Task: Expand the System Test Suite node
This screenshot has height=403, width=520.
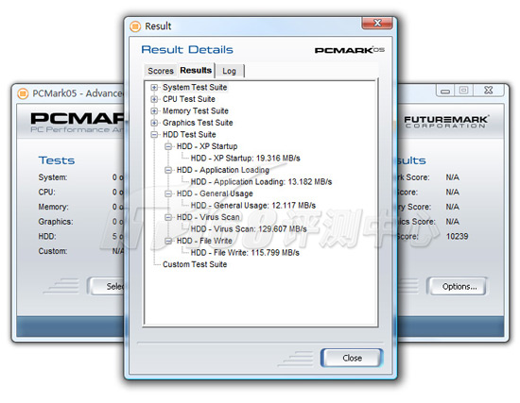Action: (154, 88)
